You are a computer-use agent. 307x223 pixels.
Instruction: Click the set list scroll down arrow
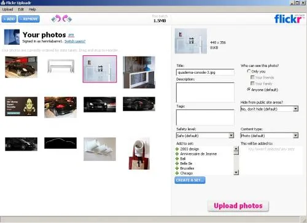236,173
